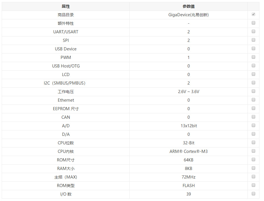Click the 2.6V ~ 3.6V value cell
Viewport: 264px width, 201px height.
pos(188,92)
